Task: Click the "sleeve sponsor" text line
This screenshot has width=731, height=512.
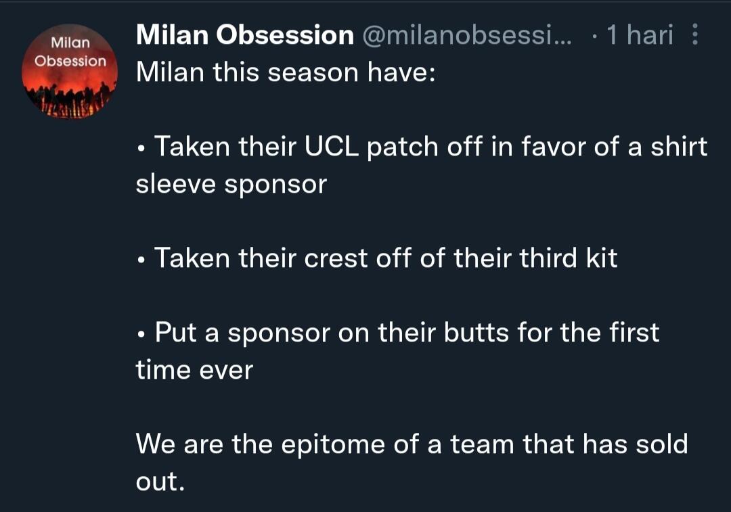Action: 231,184
